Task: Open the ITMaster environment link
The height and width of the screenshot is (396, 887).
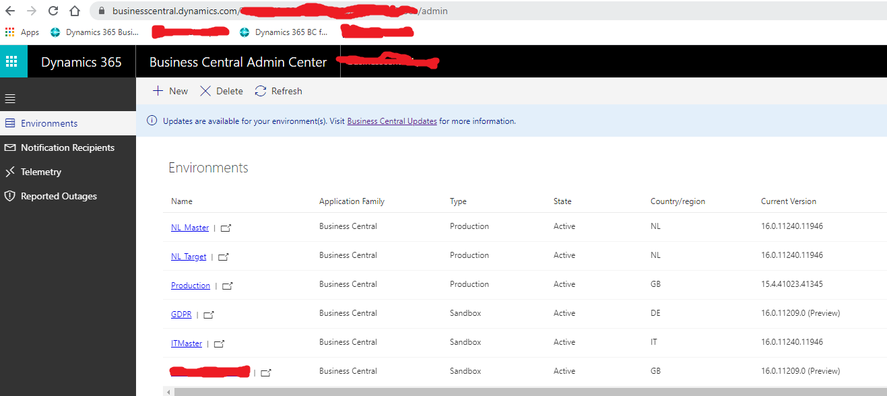Action: (x=187, y=343)
